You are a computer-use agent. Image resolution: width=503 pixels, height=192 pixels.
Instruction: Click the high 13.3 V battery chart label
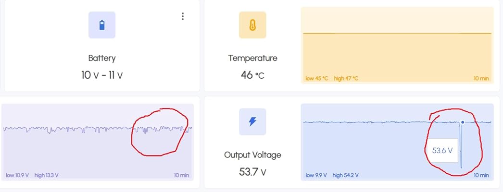(x=47, y=175)
